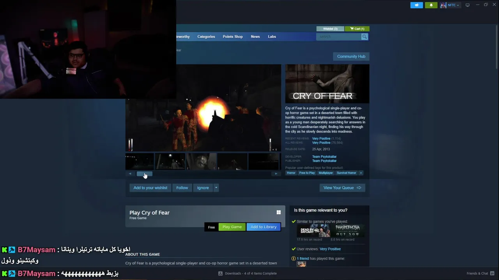Select the Multiplayer tag
The image size is (499, 280).
[x=326, y=173]
